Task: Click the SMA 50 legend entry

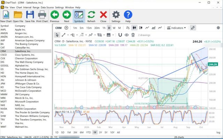Action: 97,45
